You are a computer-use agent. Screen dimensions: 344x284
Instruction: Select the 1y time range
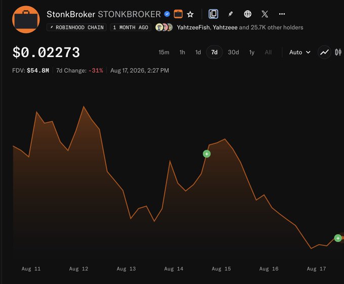tap(251, 53)
